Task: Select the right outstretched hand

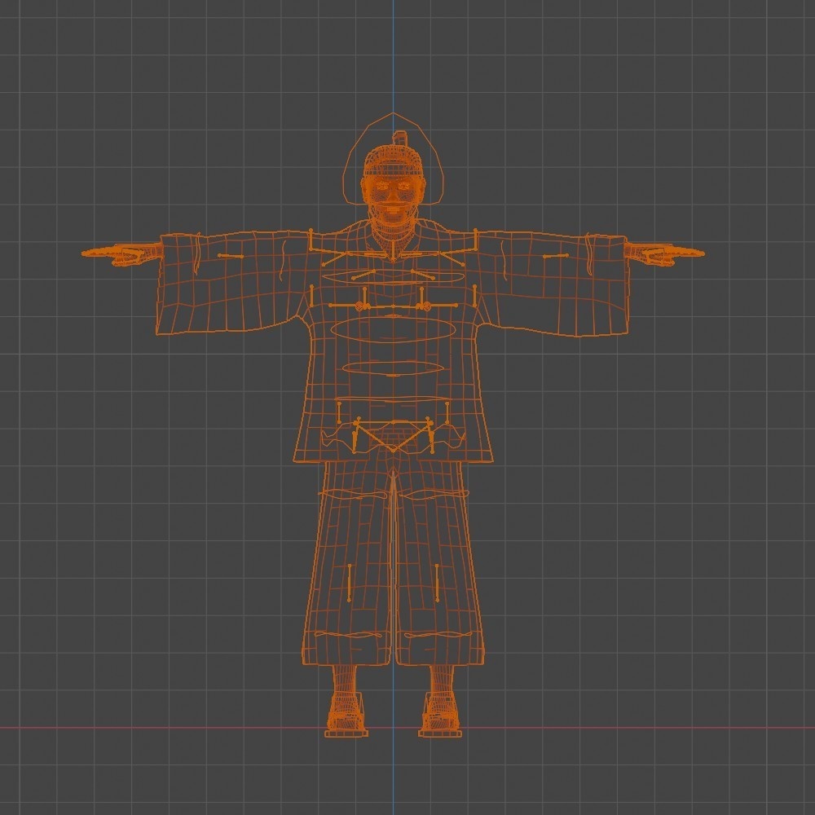Action: [x=672, y=254]
